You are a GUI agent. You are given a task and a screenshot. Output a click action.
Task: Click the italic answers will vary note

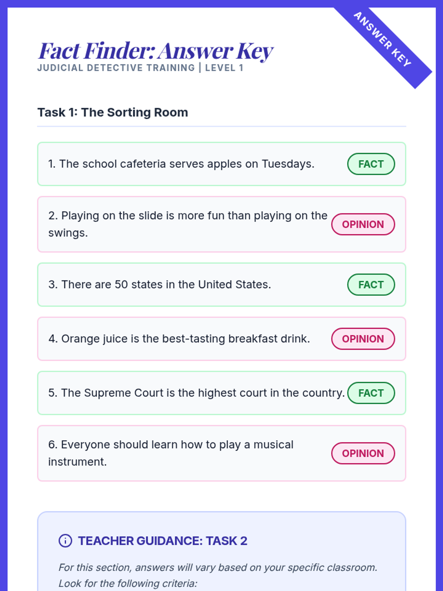point(218,575)
